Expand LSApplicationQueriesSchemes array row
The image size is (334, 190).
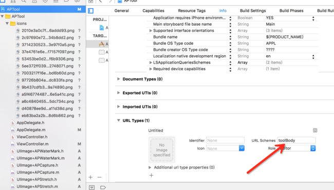151,62
